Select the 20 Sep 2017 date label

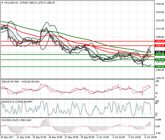point(7,137)
